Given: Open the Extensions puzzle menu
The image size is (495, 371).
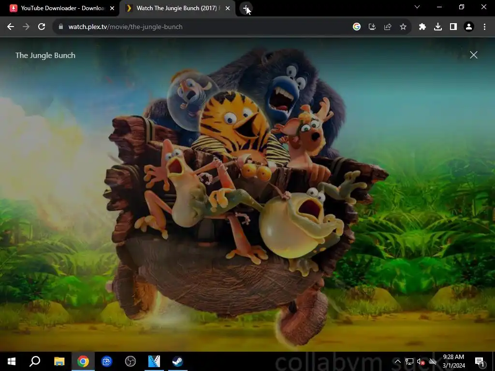Looking at the screenshot, I should coord(422,27).
